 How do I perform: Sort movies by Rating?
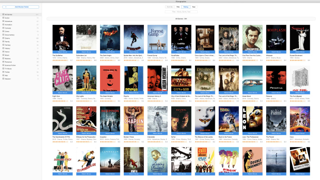point(186,7)
